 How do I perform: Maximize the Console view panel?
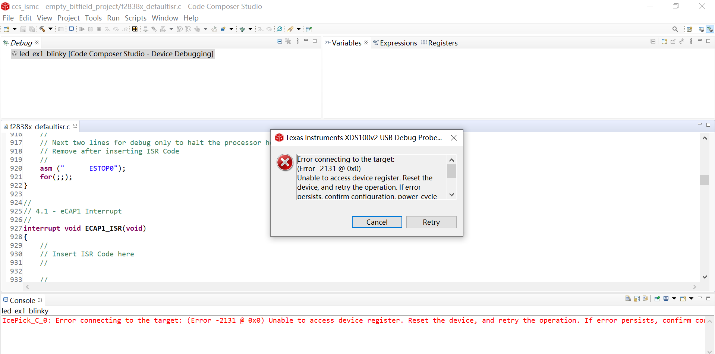708,298
